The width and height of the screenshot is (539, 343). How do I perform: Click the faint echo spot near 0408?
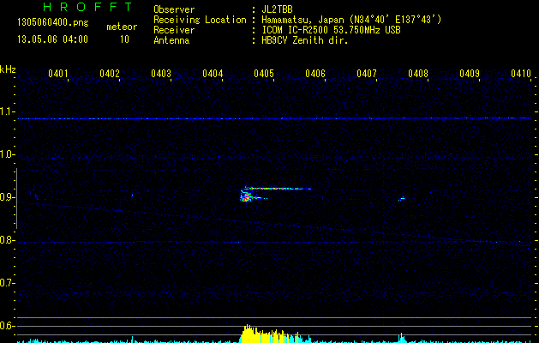[401, 199]
